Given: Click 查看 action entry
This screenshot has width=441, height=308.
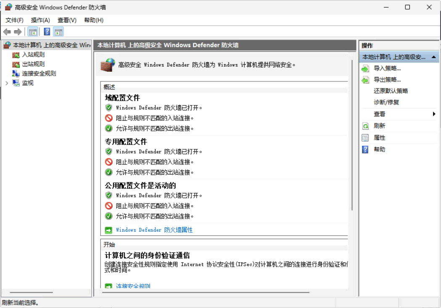Looking at the screenshot, I should pos(380,114).
